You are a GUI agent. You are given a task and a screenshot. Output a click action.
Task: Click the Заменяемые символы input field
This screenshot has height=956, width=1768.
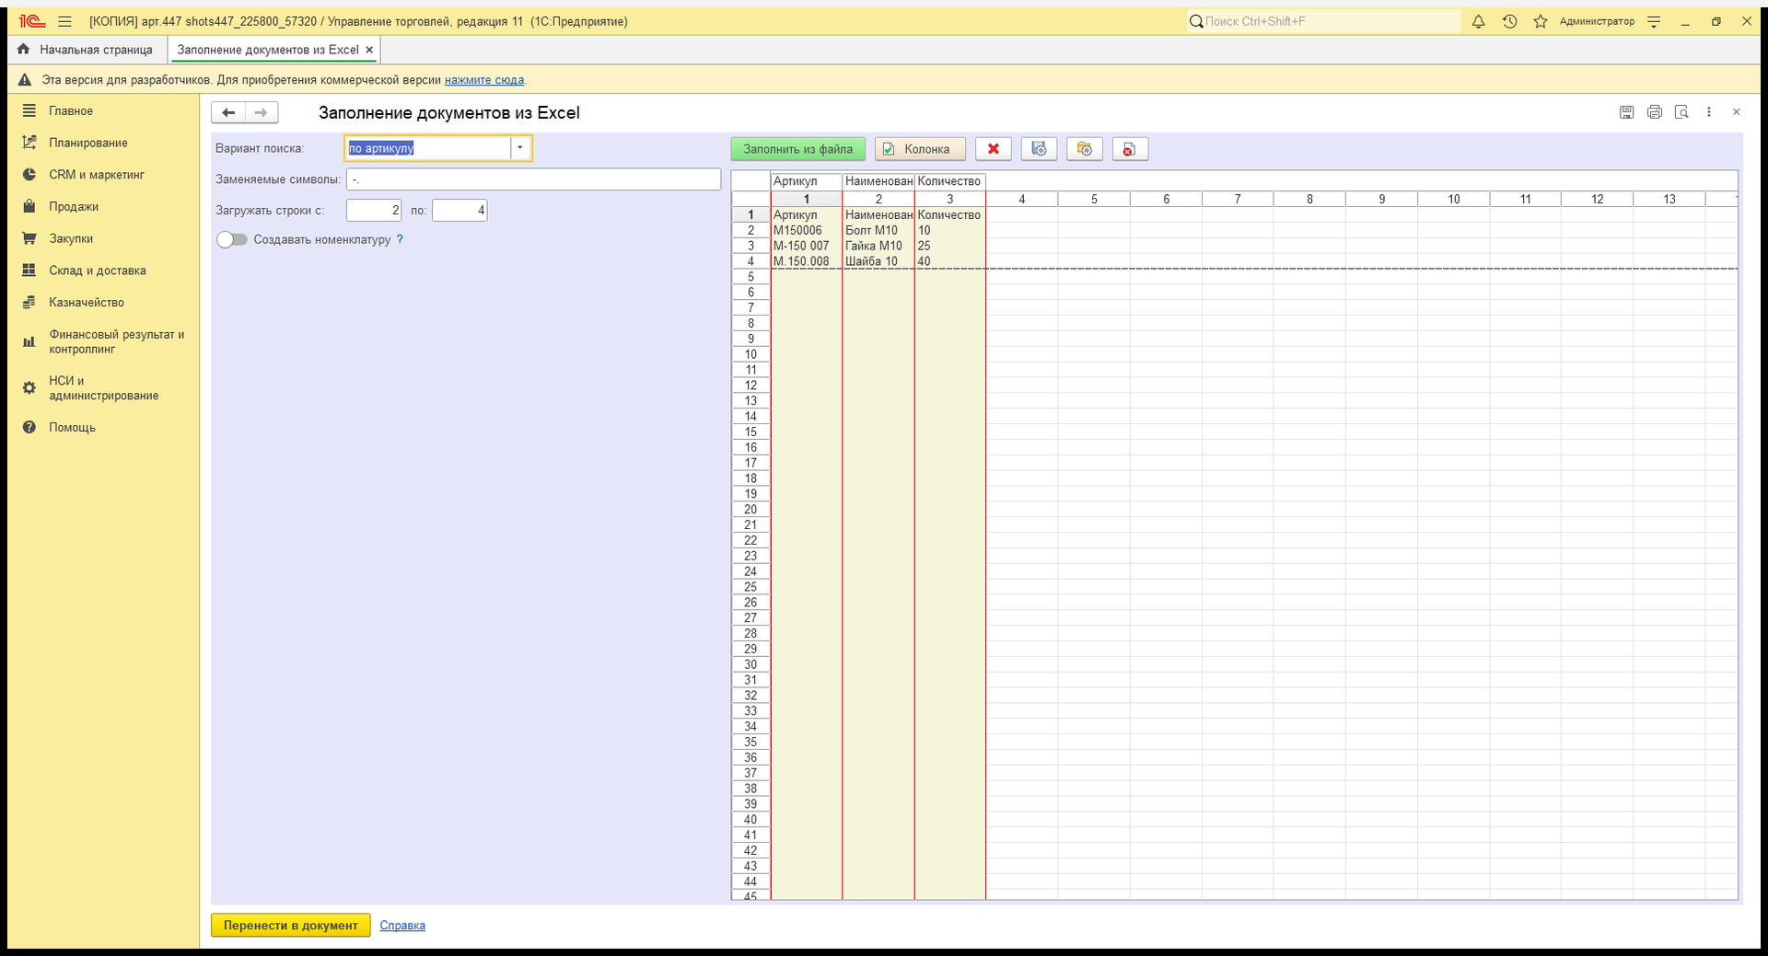pos(533,179)
